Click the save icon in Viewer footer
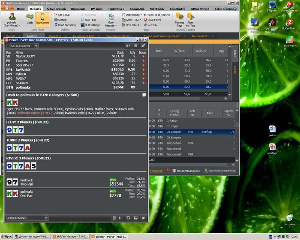The image size is (300, 240). coord(135,218)
